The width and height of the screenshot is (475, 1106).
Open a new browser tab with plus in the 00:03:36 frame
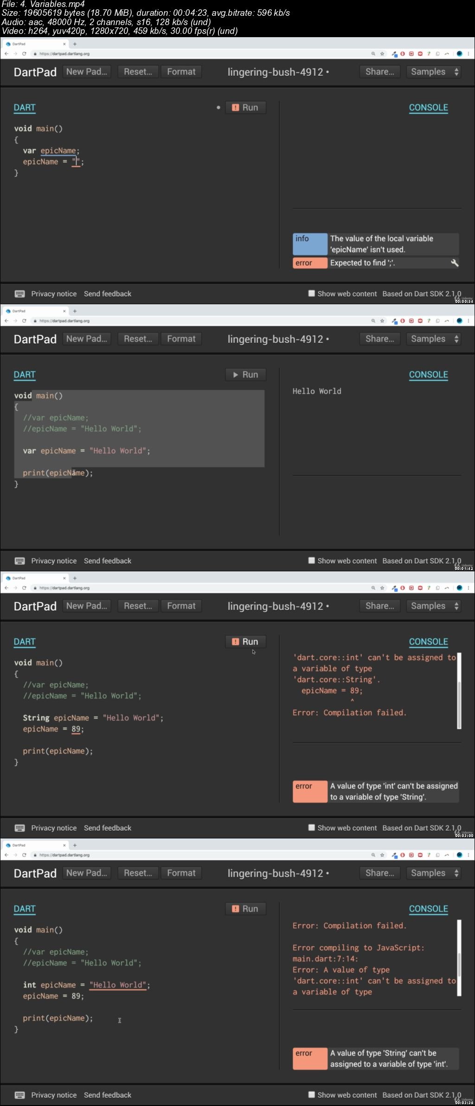point(75,845)
